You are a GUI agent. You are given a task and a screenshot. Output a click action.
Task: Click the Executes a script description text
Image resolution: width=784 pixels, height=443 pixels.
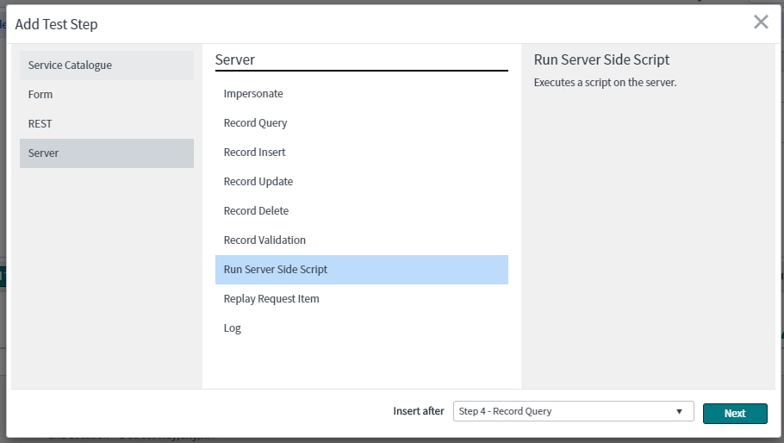605,83
